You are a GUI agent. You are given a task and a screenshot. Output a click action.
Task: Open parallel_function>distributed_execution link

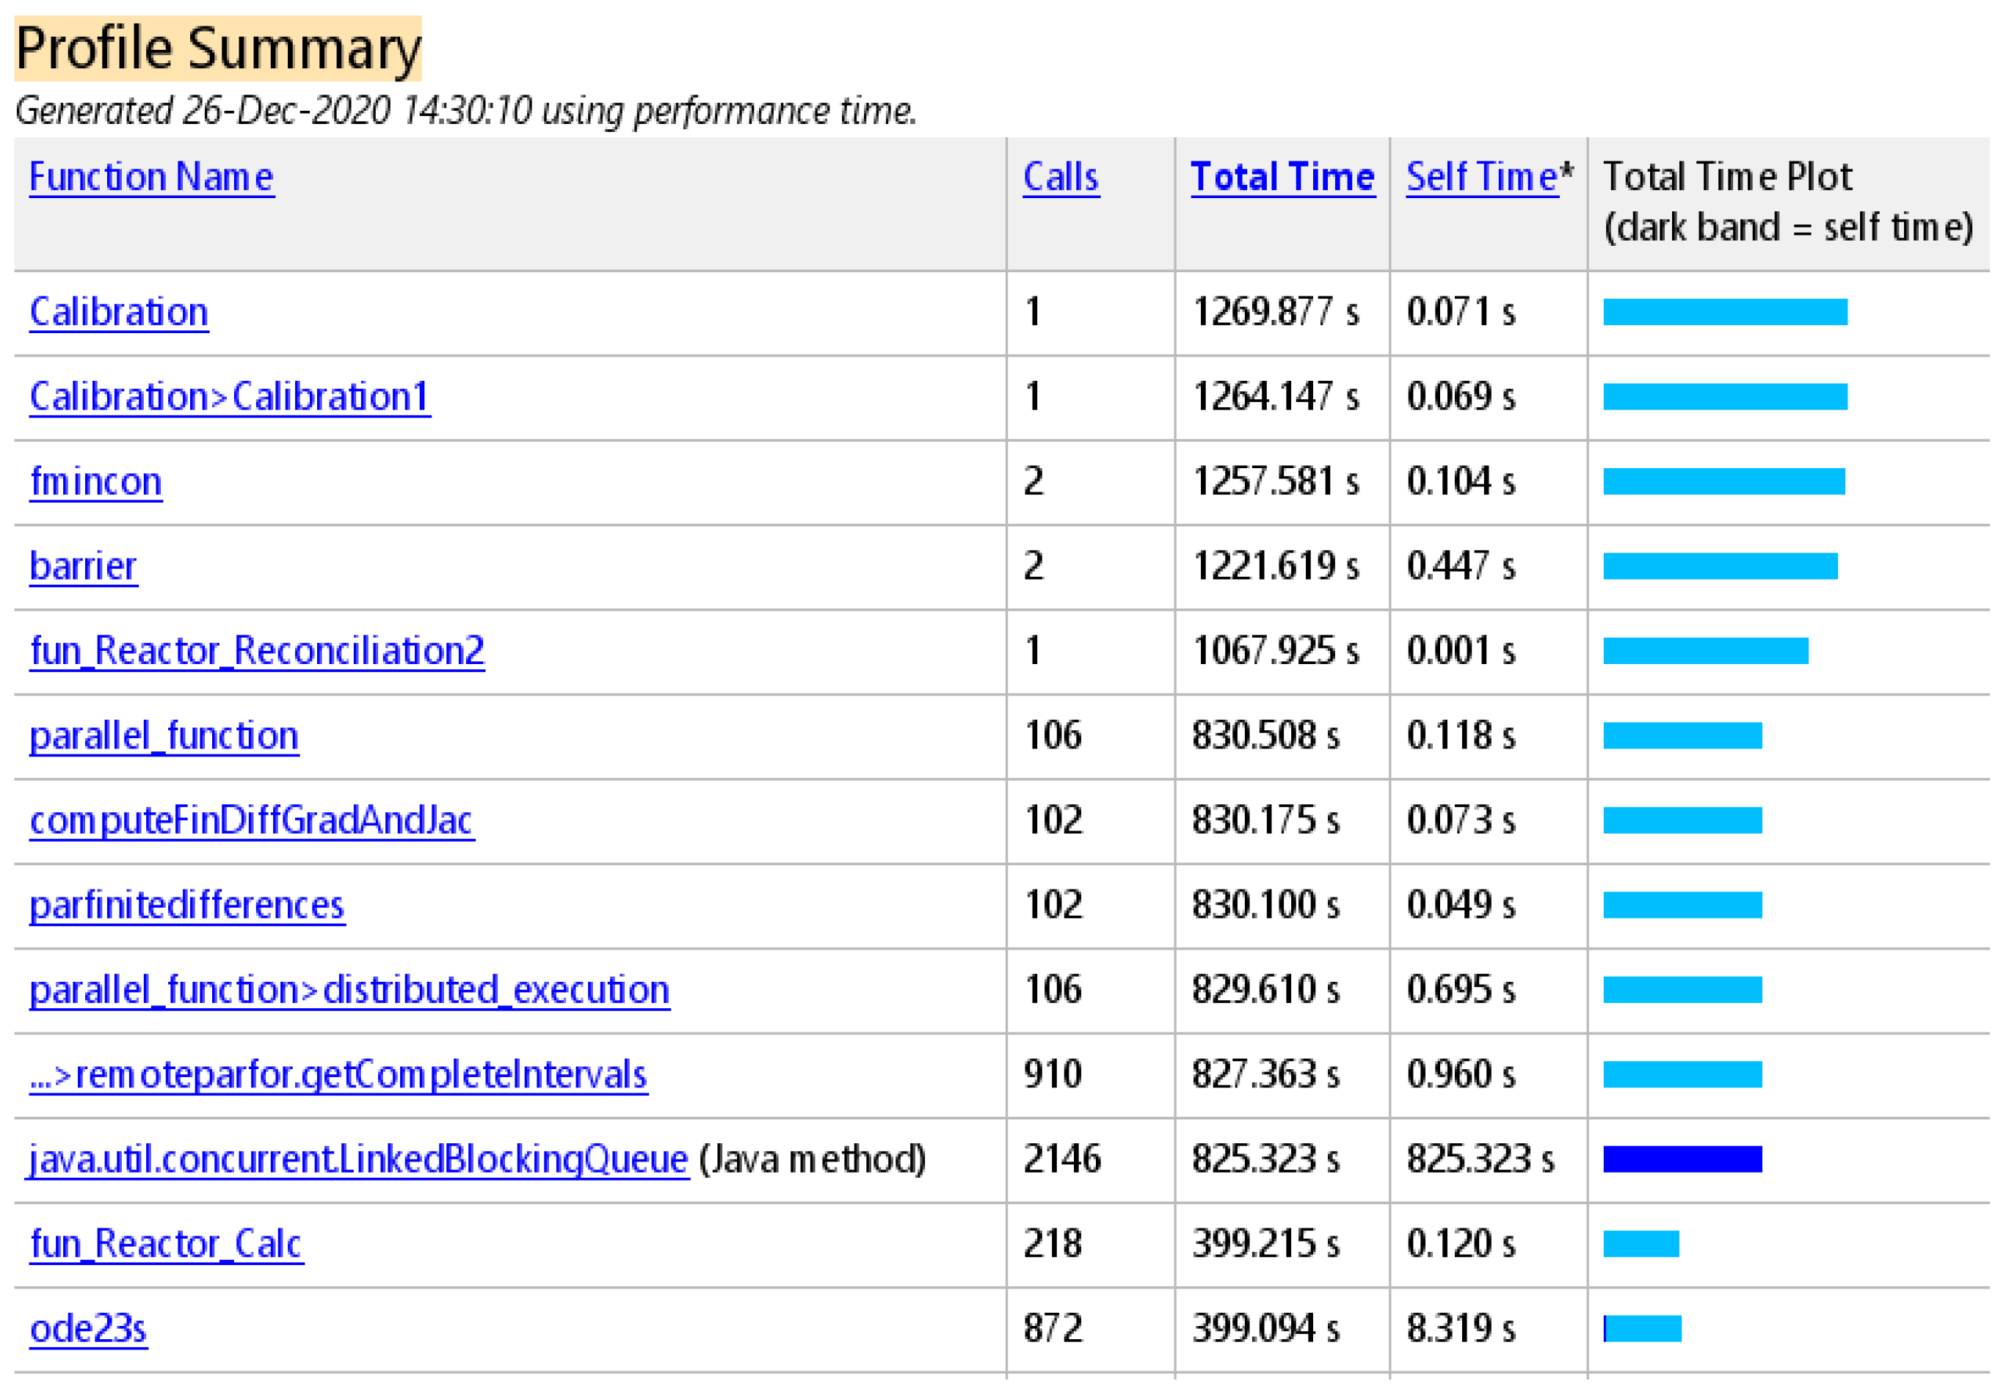coord(349,989)
